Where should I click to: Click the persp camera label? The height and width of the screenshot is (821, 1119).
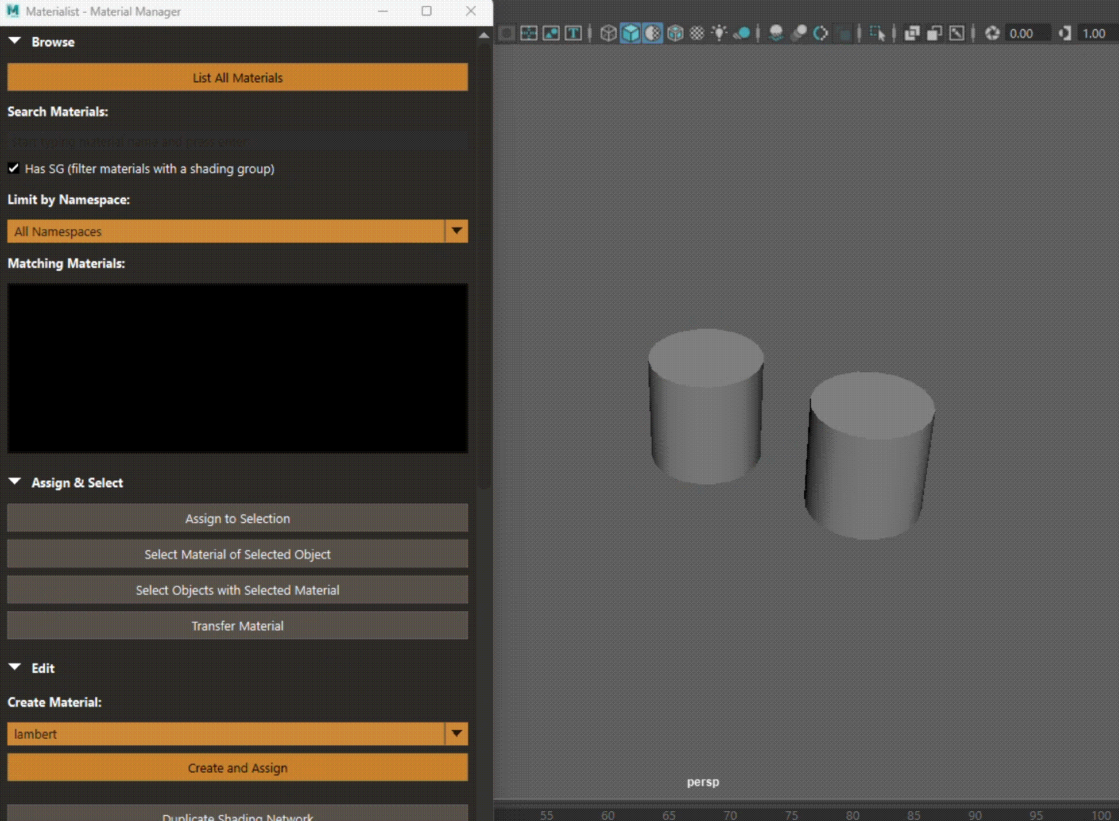pyautogui.click(x=703, y=782)
